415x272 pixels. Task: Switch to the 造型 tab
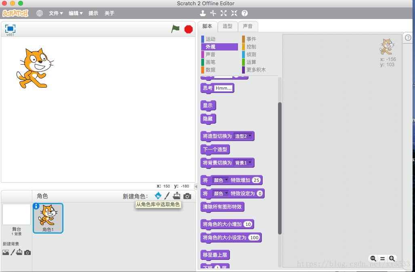[228, 26]
